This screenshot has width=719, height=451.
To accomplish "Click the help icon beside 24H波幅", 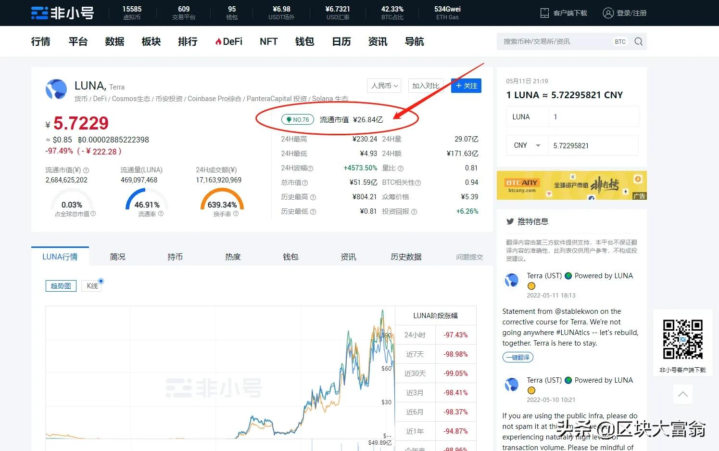I will click(310, 168).
